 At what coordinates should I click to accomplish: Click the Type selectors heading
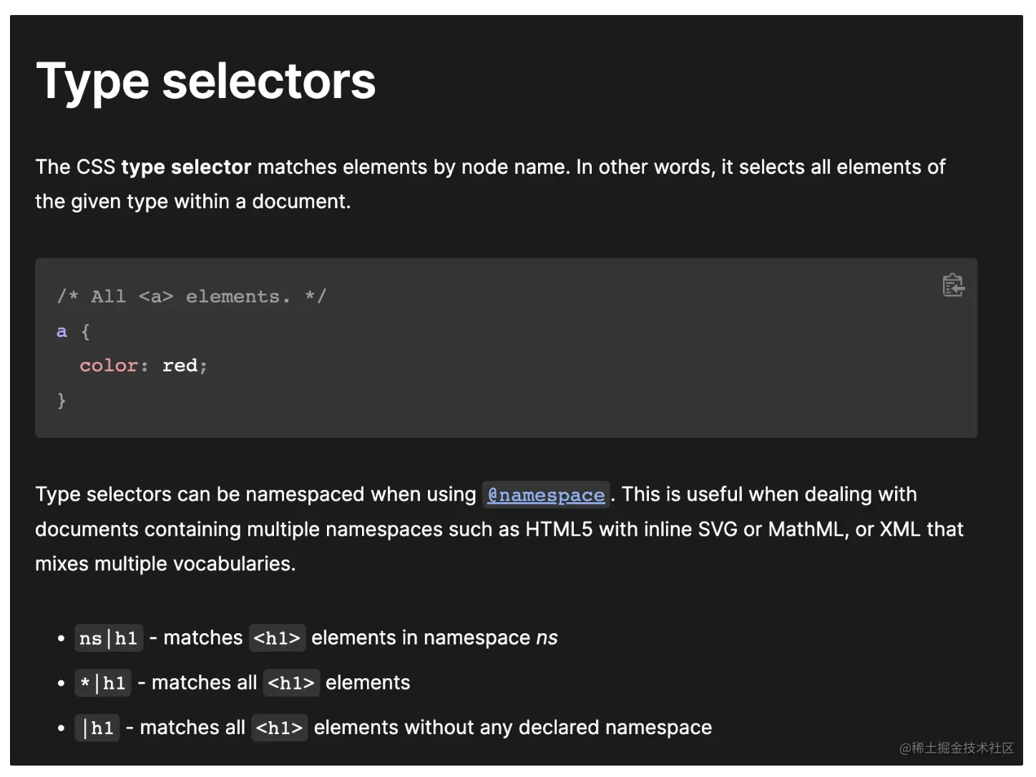tap(206, 81)
